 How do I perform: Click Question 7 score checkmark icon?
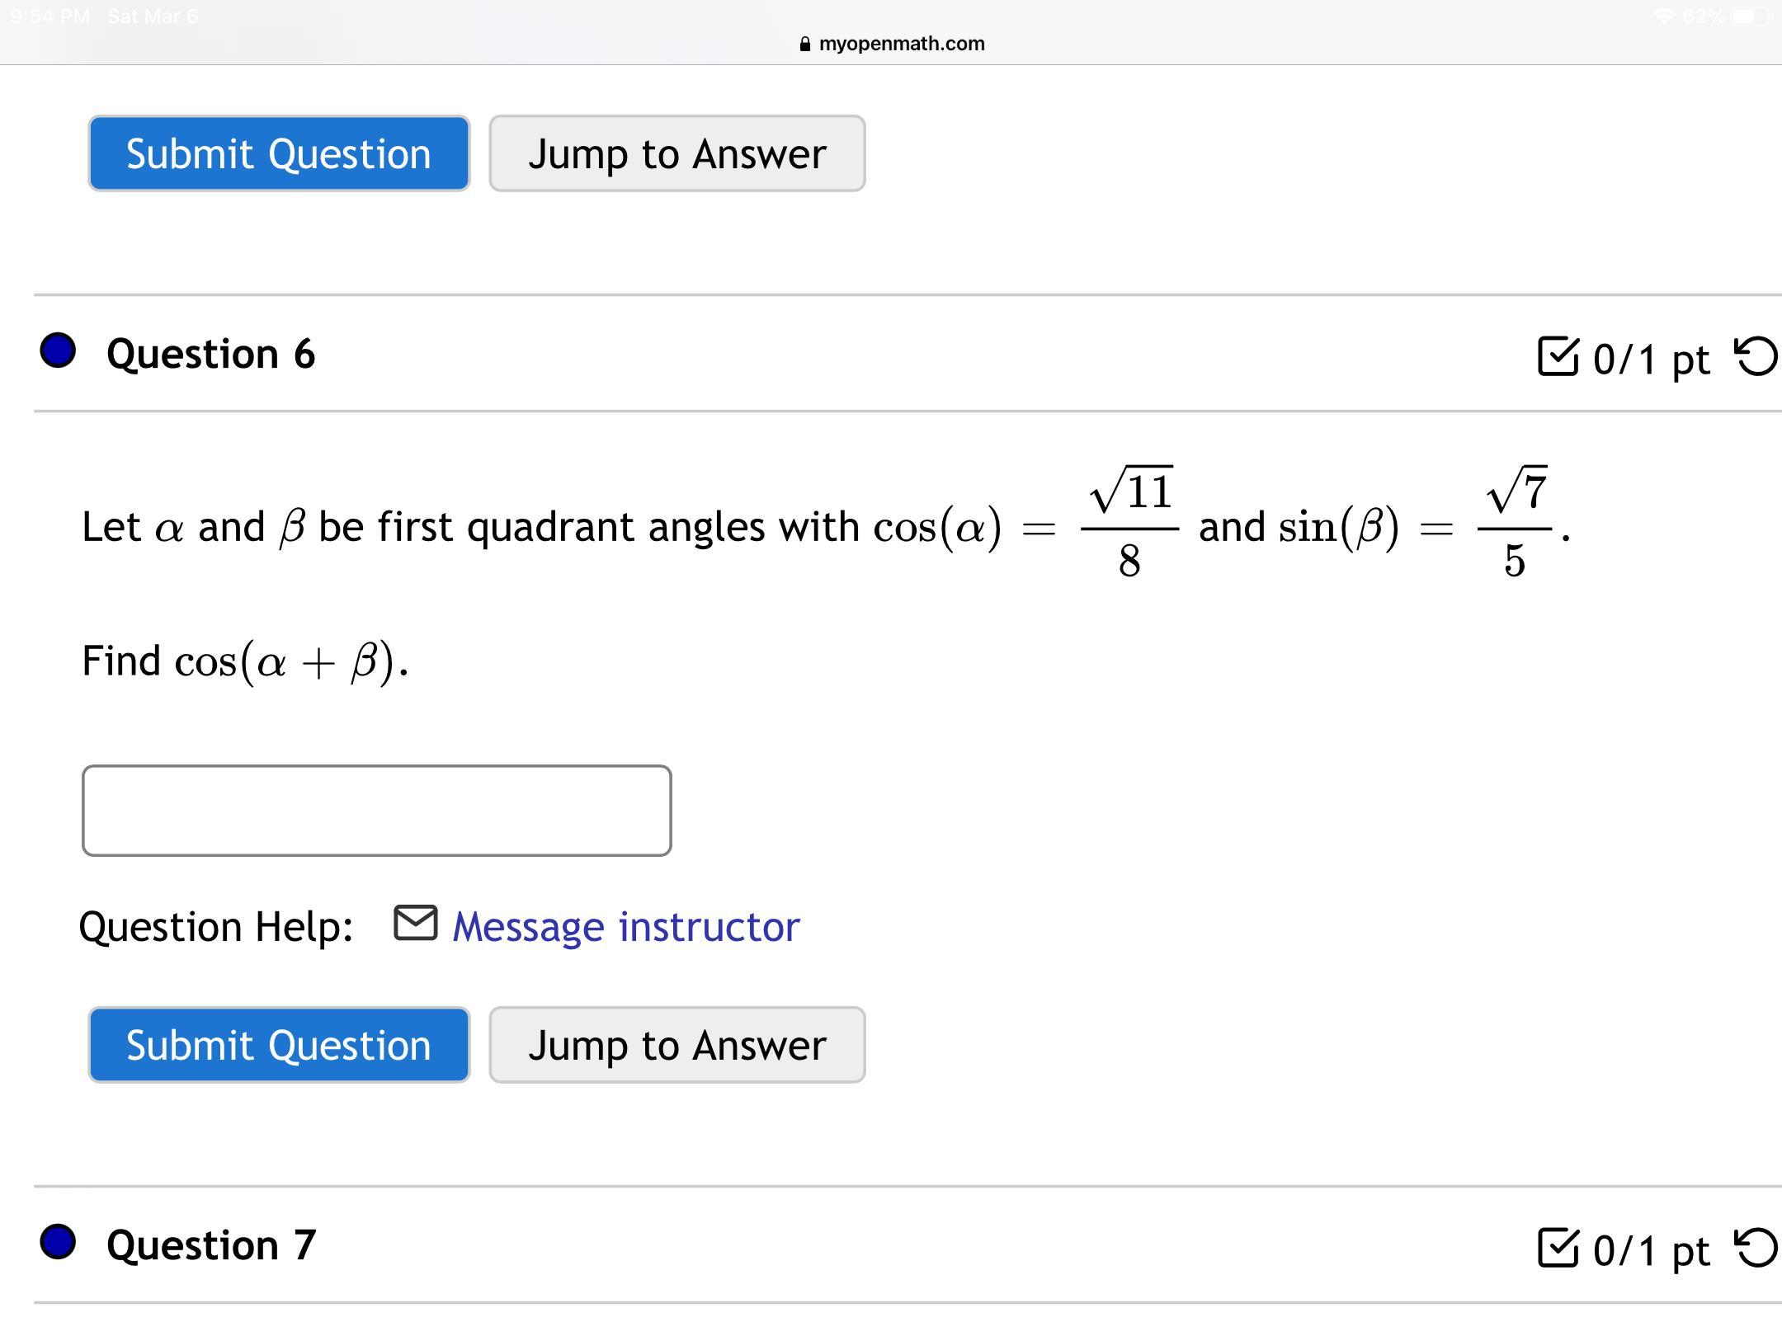[x=1558, y=1248]
